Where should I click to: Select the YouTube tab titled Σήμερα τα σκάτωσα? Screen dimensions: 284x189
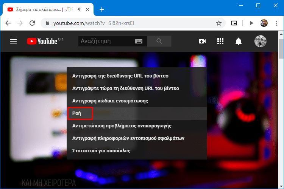click(48, 9)
